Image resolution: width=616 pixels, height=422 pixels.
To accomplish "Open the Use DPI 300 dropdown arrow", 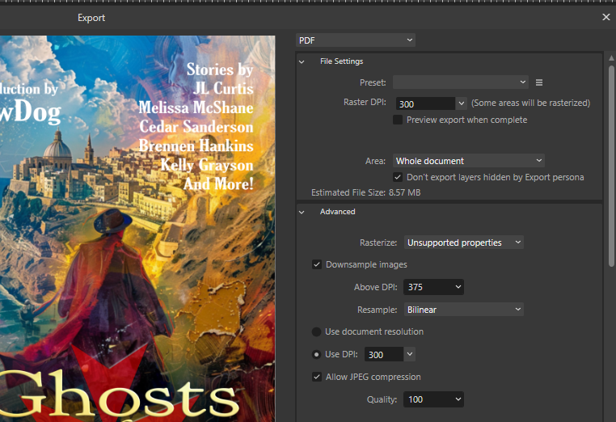I will tap(410, 354).
